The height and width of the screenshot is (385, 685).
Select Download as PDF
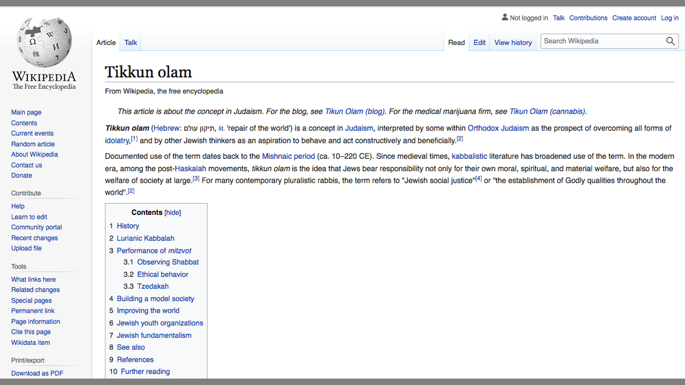tap(37, 373)
